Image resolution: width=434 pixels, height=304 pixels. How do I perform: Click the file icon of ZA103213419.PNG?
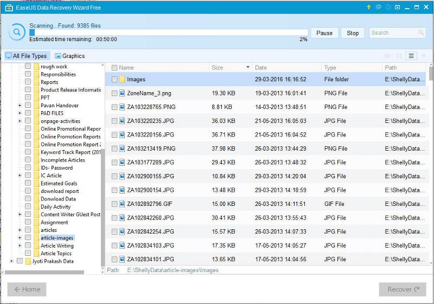[x=122, y=148]
